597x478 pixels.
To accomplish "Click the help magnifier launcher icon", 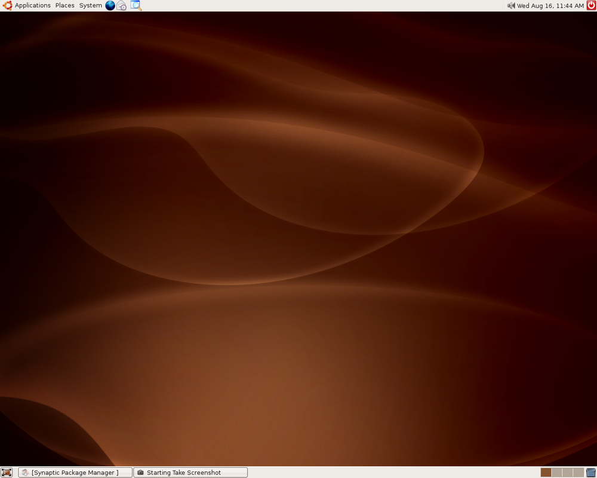I will [x=136, y=5].
